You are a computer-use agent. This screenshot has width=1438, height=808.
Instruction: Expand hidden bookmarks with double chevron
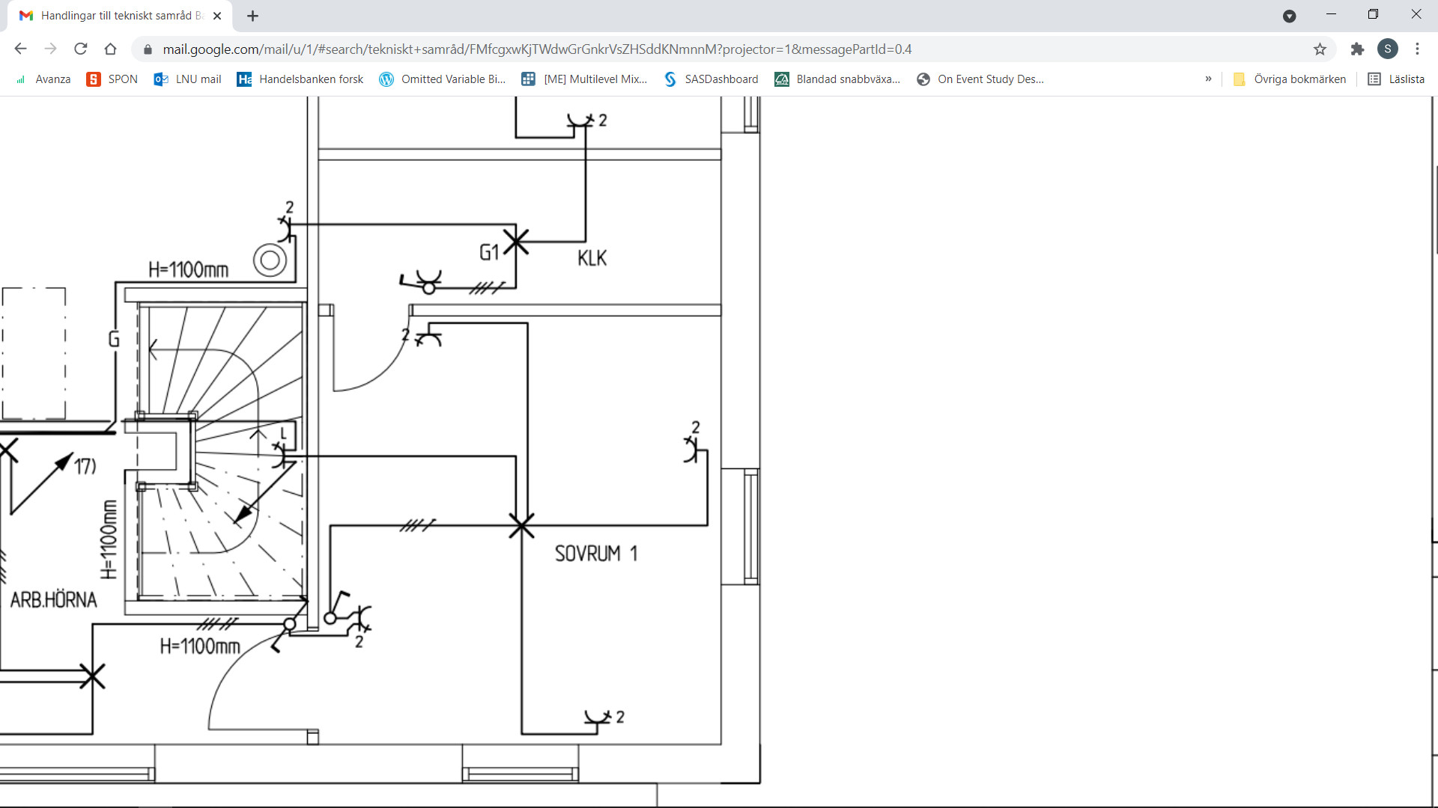click(x=1208, y=79)
